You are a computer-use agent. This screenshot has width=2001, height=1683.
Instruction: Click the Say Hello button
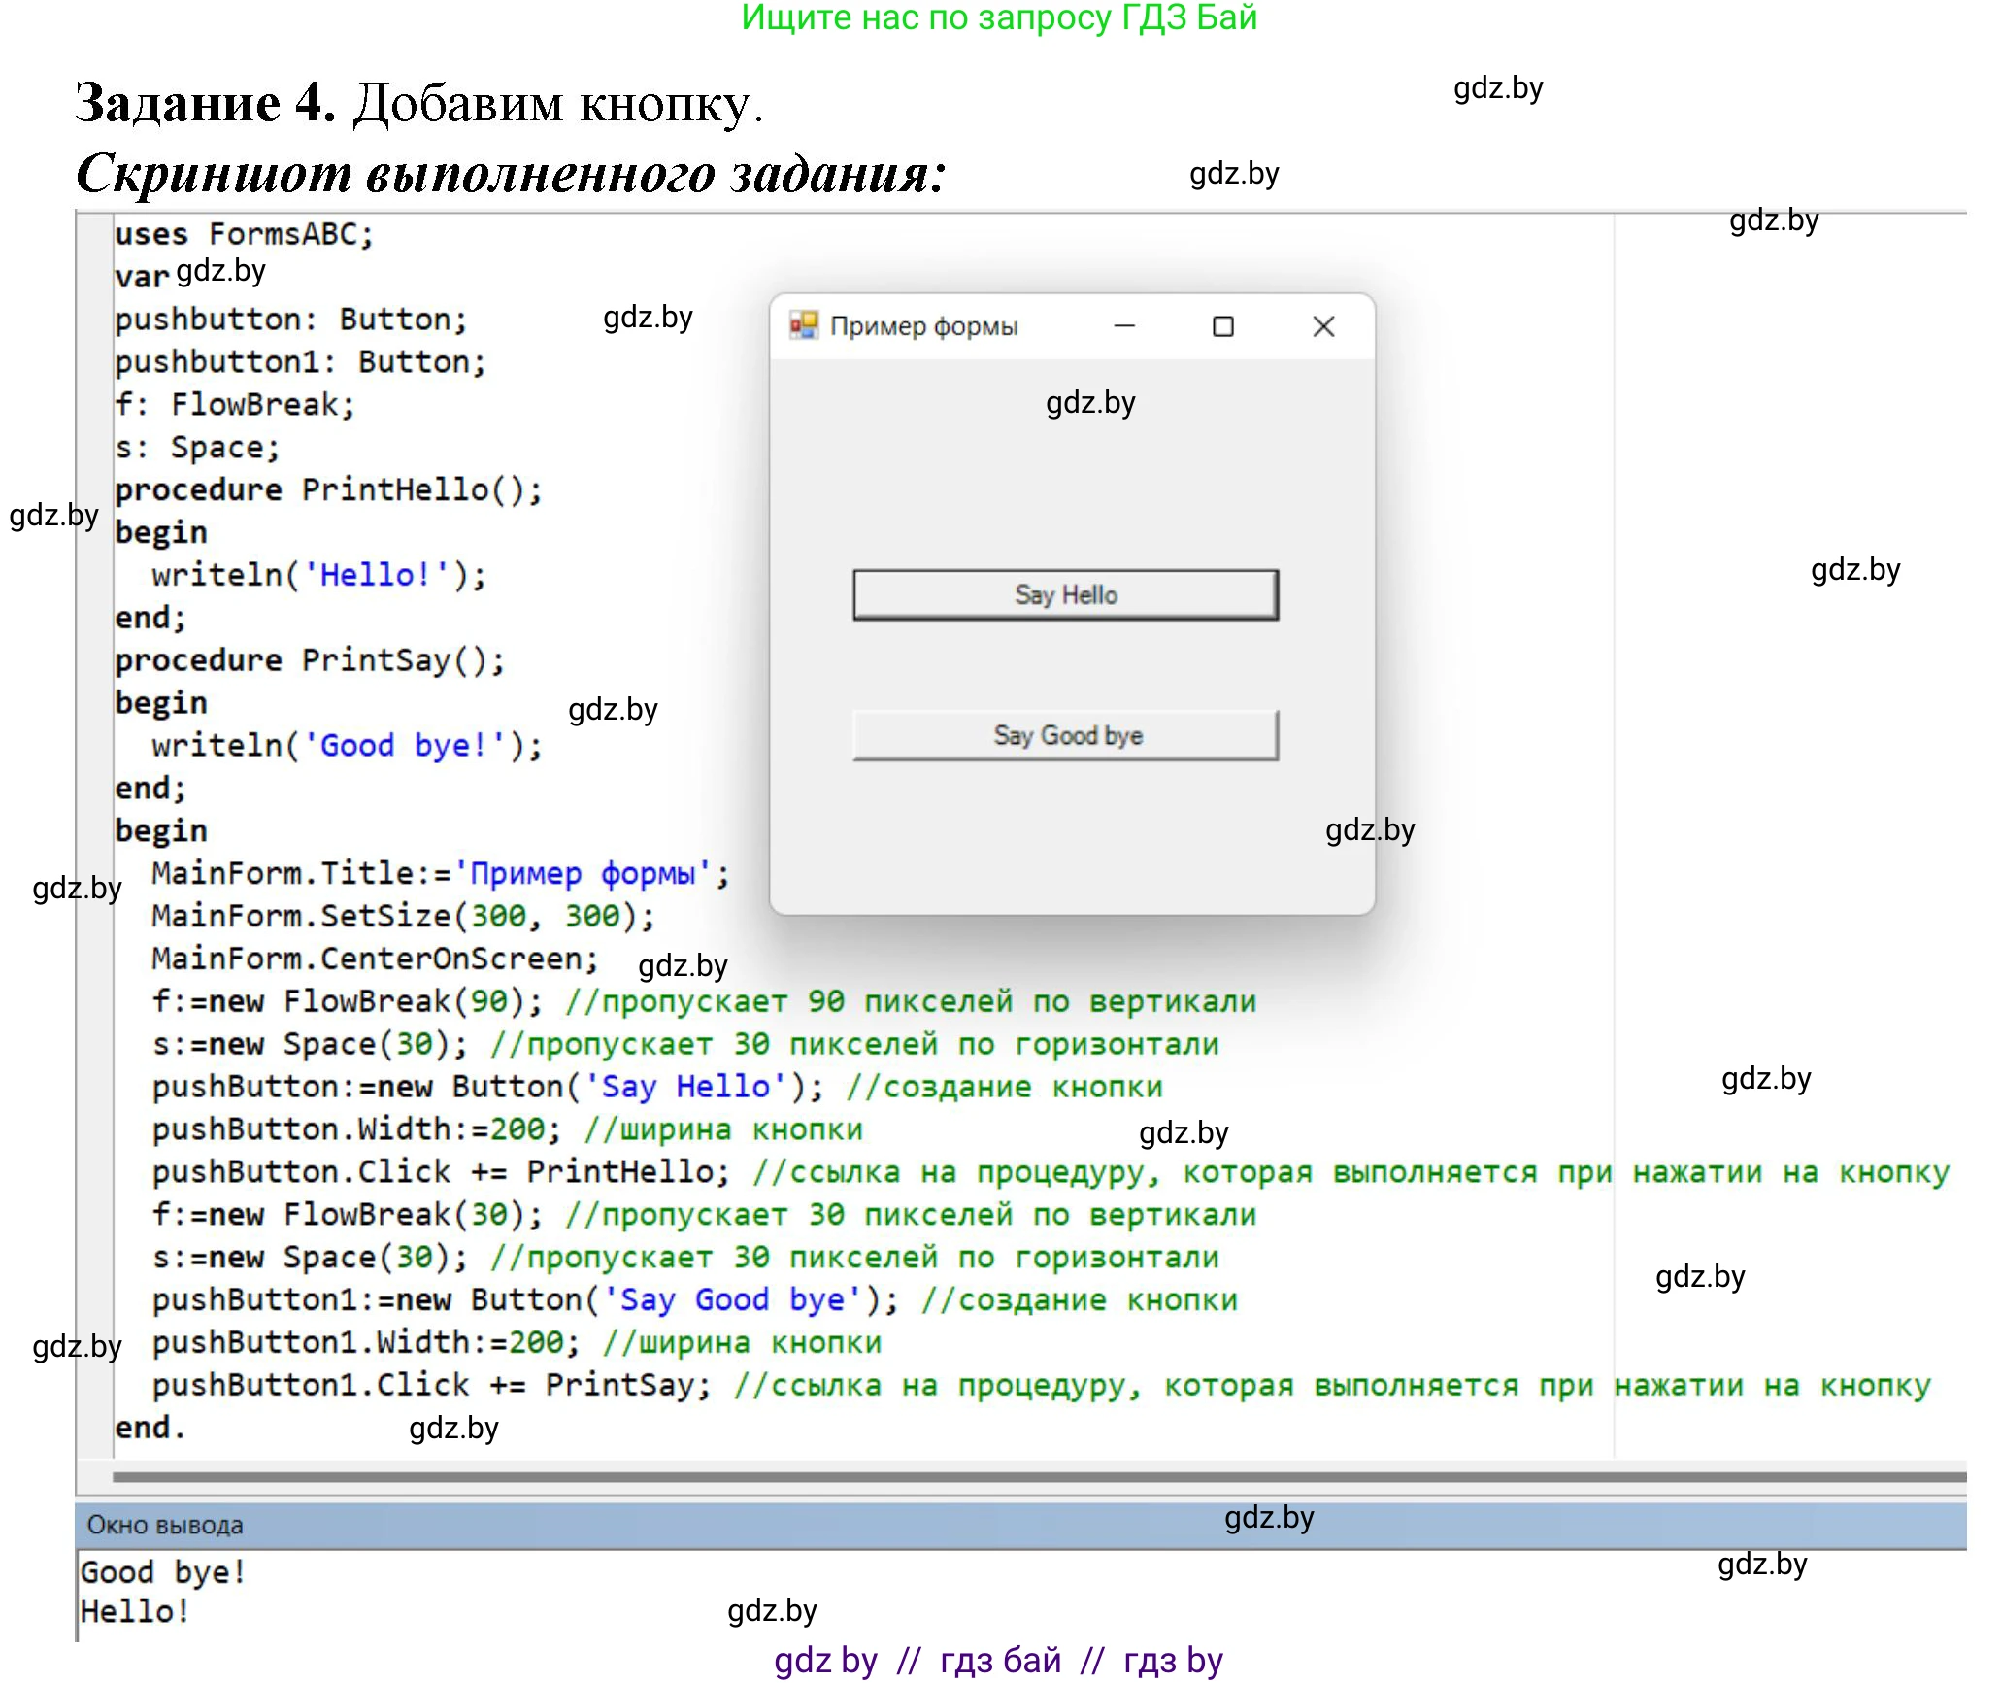click(1065, 594)
